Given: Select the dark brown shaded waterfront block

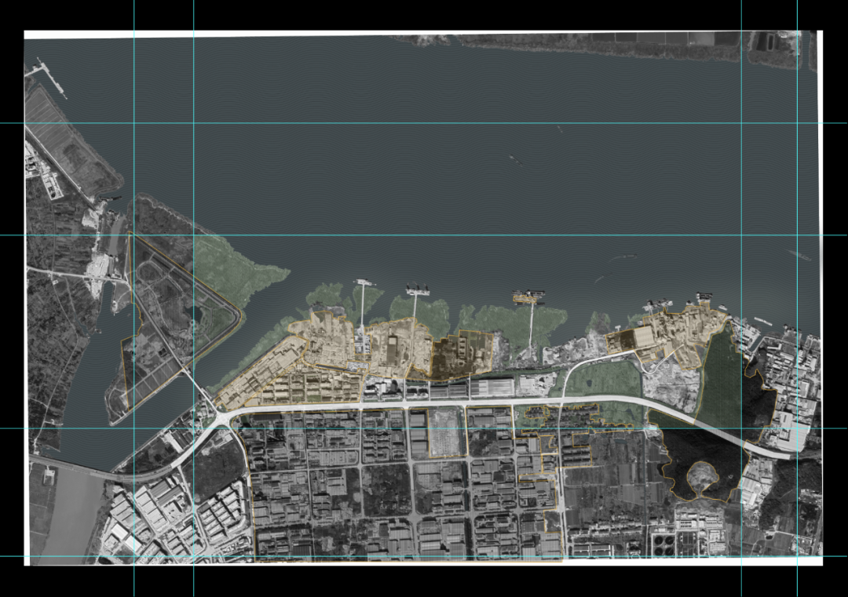Looking at the screenshot, I should [x=462, y=355].
